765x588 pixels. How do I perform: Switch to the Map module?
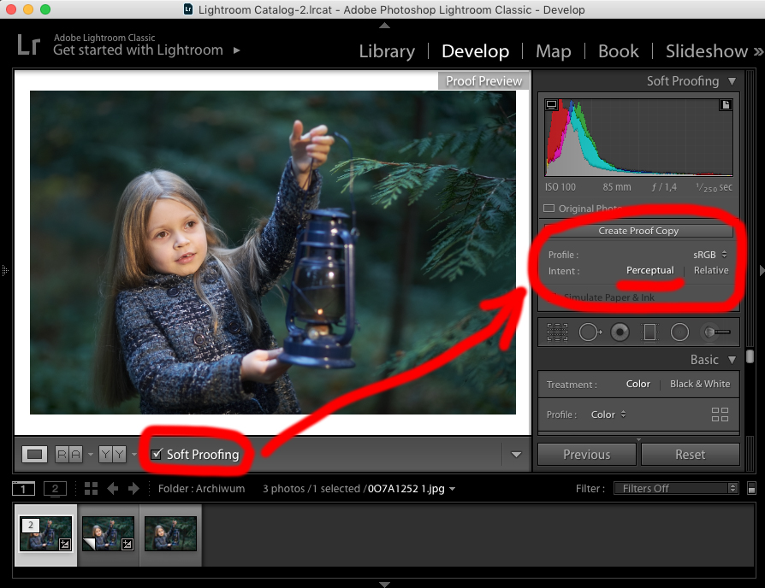(554, 51)
